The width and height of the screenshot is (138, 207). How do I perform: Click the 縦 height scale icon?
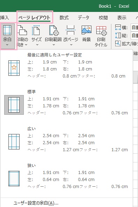[x=118, y=35]
